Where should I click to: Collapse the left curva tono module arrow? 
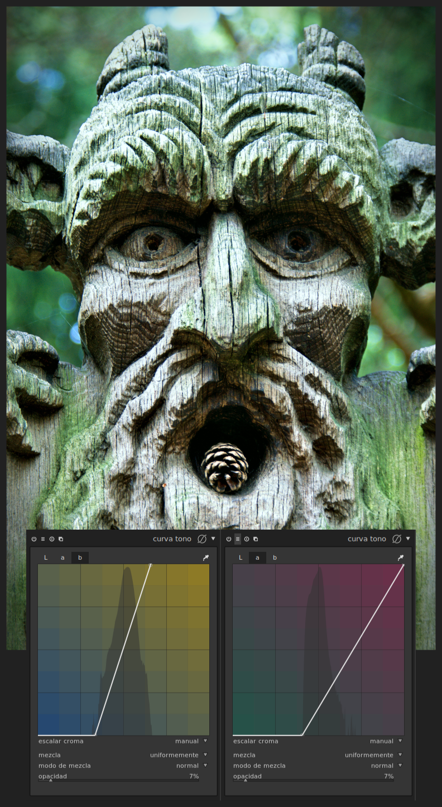click(x=213, y=539)
